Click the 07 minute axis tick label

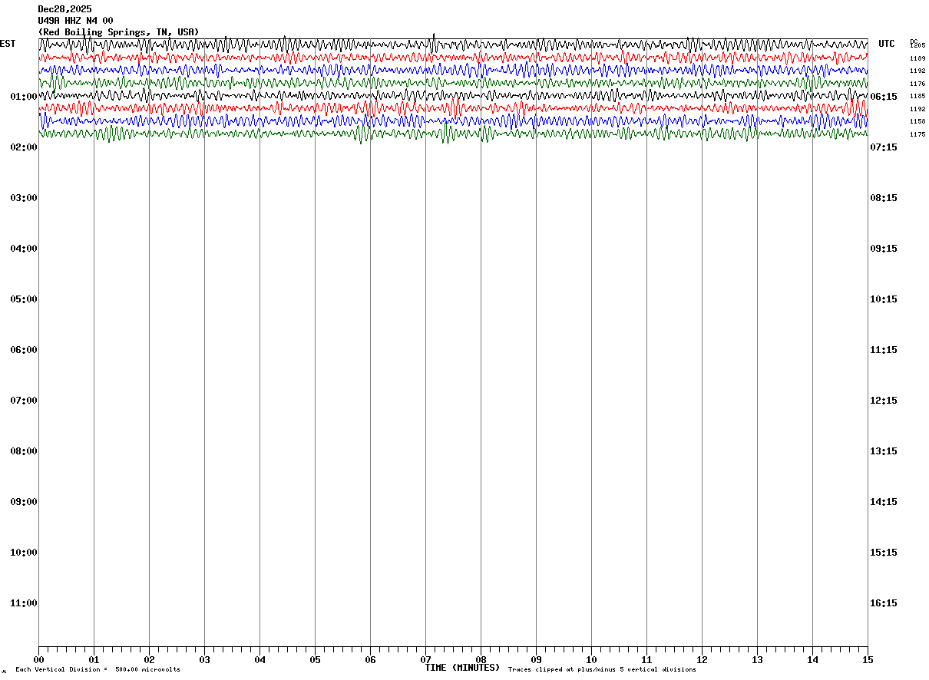click(425, 660)
